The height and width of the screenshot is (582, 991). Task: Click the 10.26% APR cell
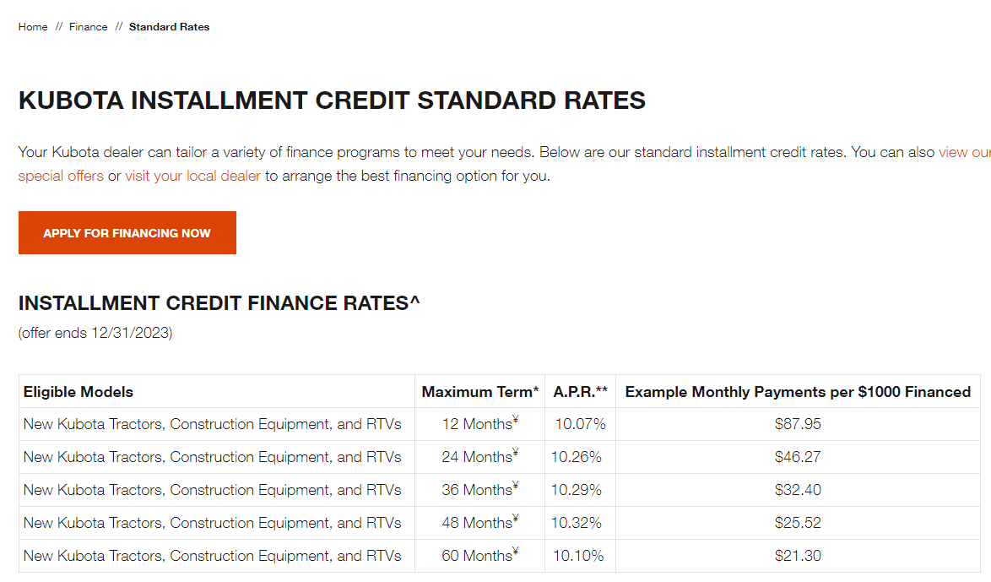[577, 457]
